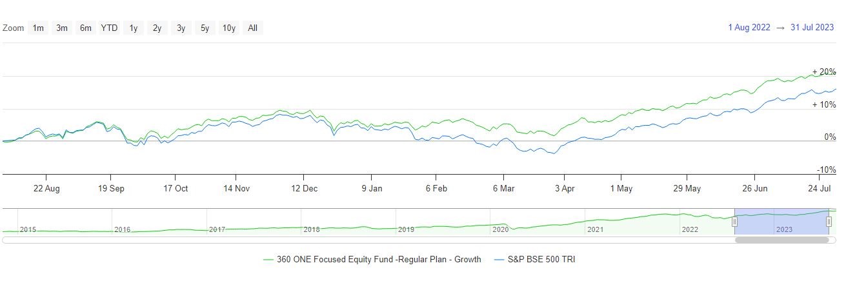Click the highlighted 2023 navigator selection

[782, 222]
